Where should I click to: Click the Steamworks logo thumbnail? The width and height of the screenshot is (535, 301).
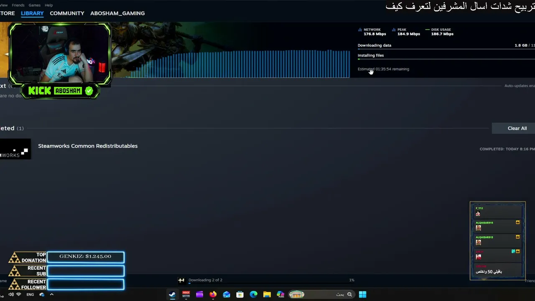(x=15, y=149)
